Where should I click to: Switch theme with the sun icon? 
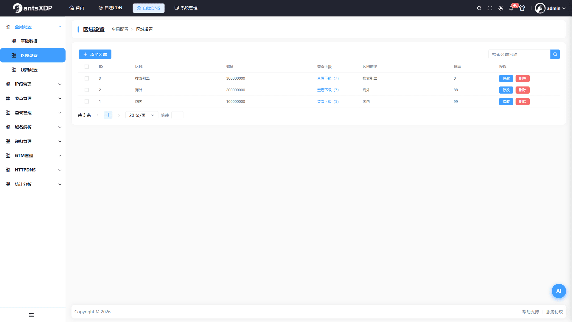[x=501, y=8]
